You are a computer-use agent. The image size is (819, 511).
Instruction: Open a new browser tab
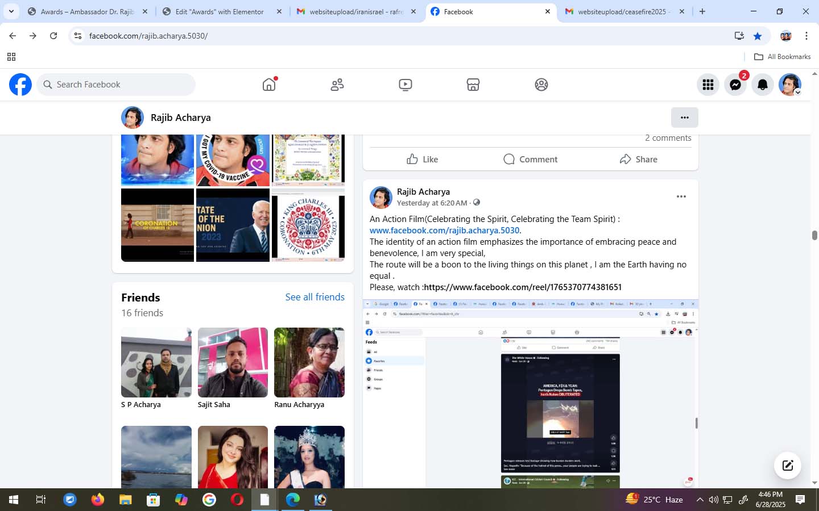[x=702, y=11]
